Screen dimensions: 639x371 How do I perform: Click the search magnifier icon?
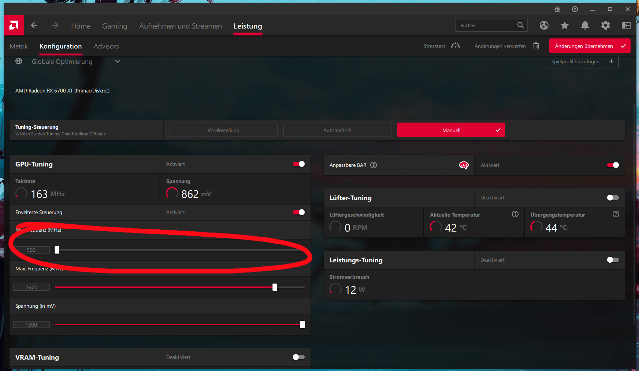(520, 25)
